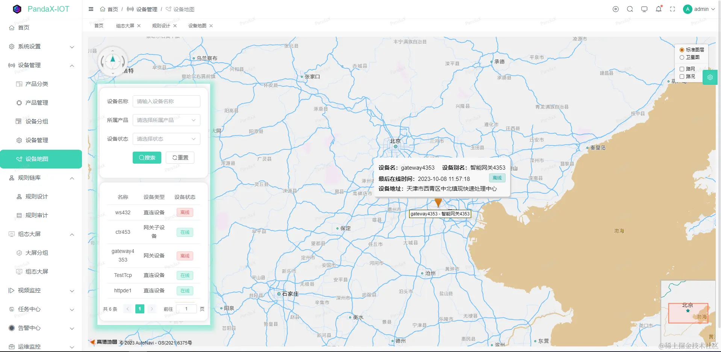
Task: Open 设备分组 in the sidebar
Action: point(41,122)
